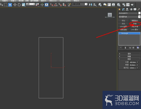Image resolution: width=141 pixels, height=109 pixels.
Task: Click the Use Pivot Point Center icon
Action: [37, 5]
